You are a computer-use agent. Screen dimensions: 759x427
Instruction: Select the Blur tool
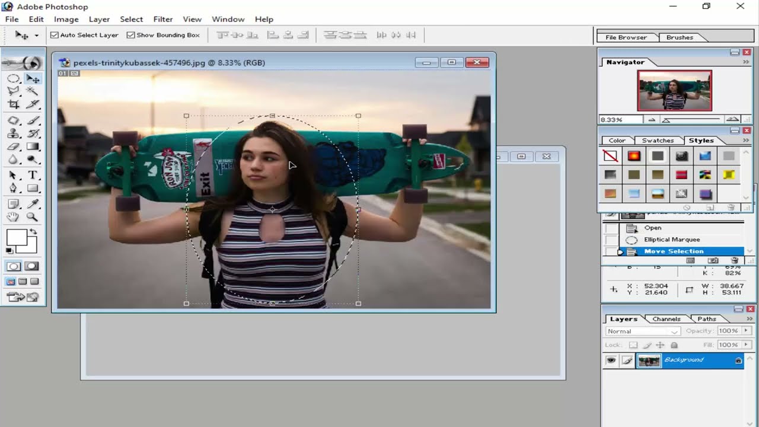point(13,160)
